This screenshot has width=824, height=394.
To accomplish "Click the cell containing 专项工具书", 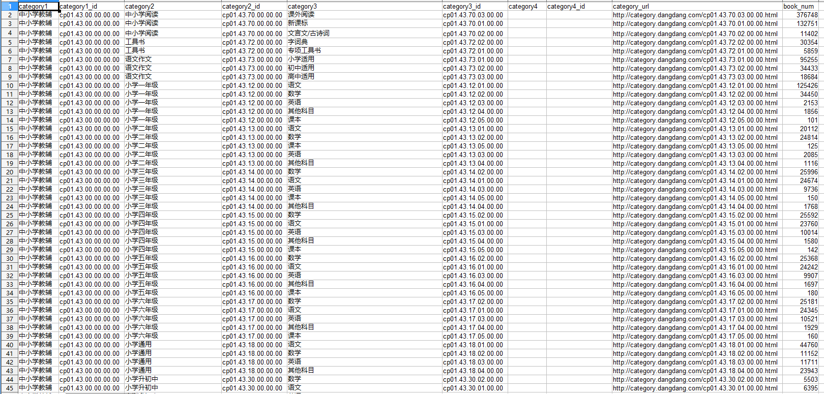I will (x=365, y=51).
